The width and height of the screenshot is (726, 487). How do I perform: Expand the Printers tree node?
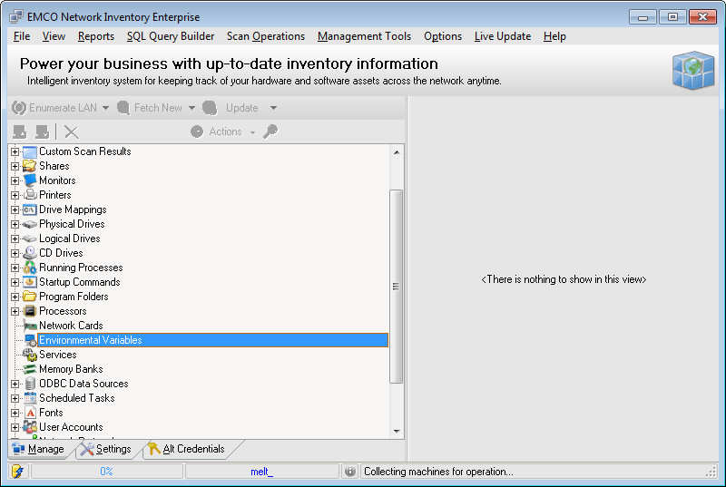pos(15,195)
